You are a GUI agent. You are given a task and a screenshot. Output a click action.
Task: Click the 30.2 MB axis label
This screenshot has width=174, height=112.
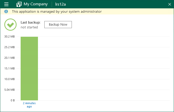tap(9, 37)
